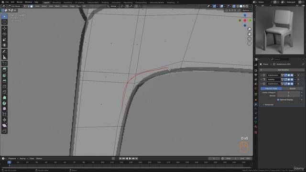
Task: Expand the Solidify modifier panel
Action: (262, 79)
